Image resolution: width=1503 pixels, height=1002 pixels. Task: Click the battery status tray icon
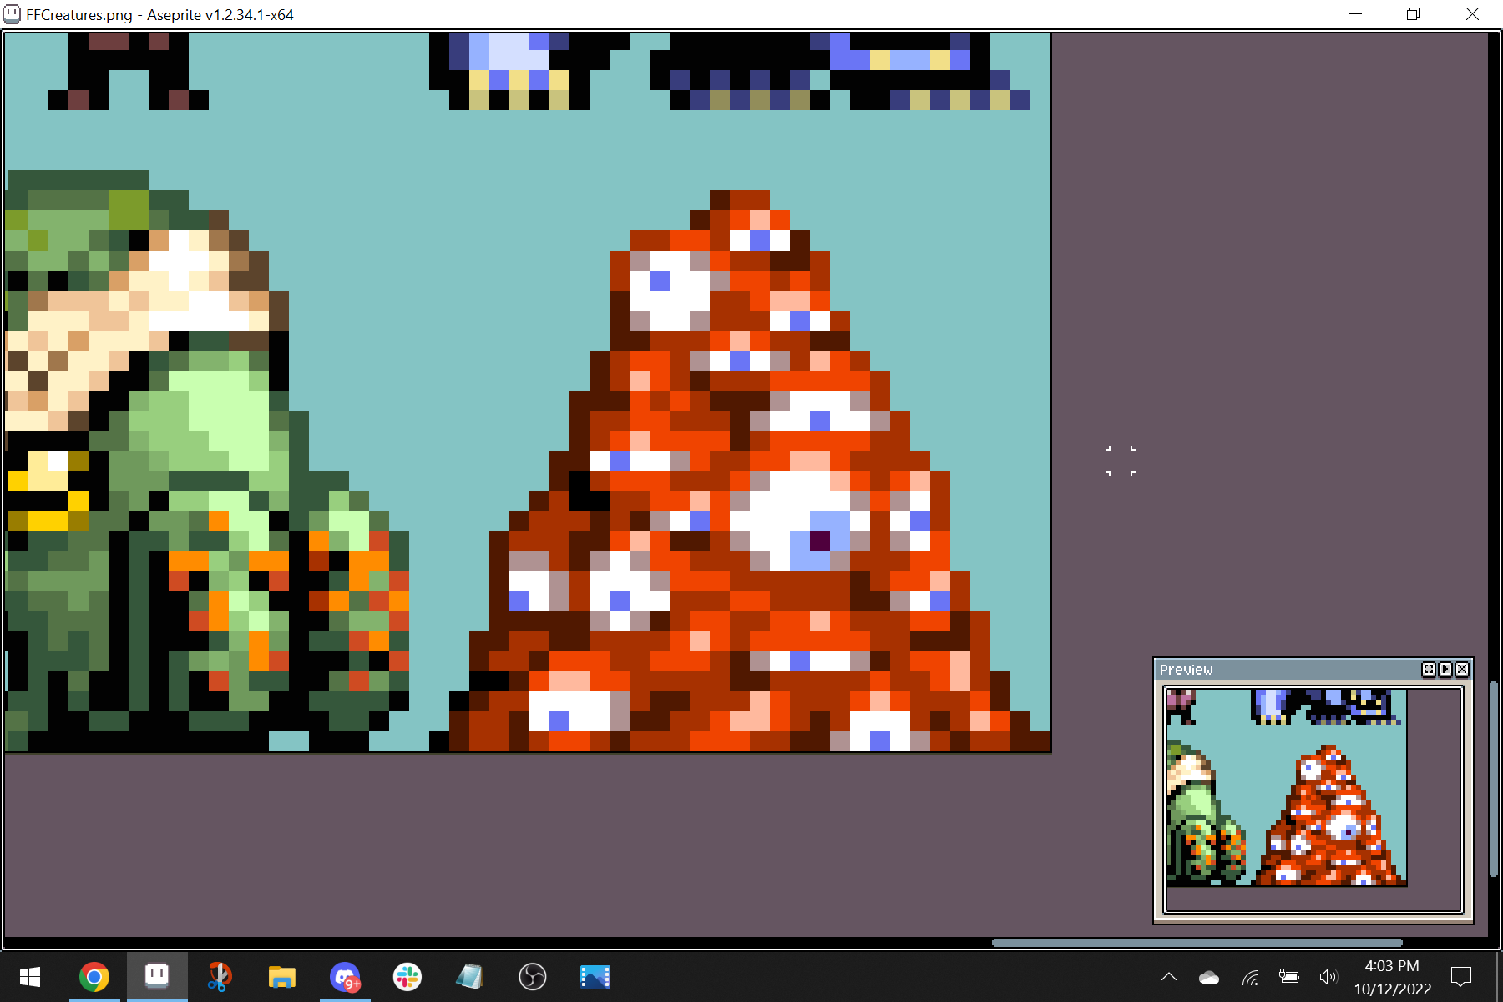(x=1289, y=978)
